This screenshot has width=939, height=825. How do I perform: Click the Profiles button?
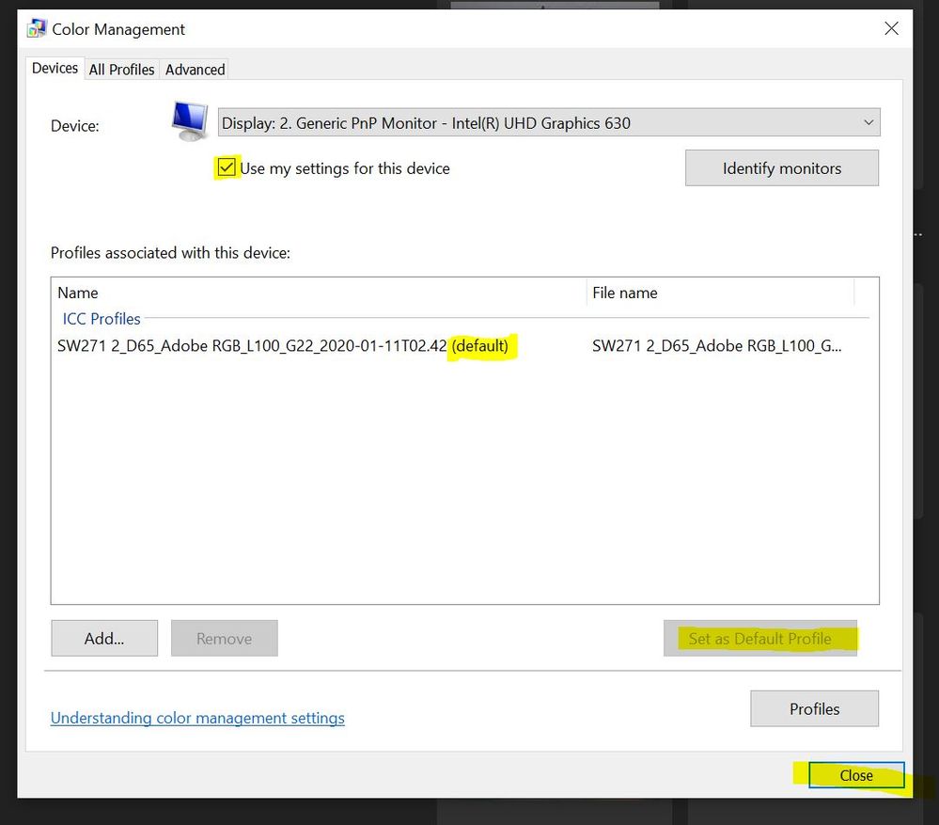pos(814,708)
